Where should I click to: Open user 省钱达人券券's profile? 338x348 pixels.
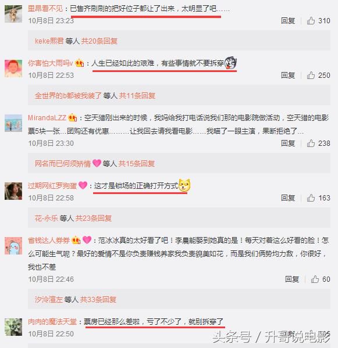click(x=49, y=241)
